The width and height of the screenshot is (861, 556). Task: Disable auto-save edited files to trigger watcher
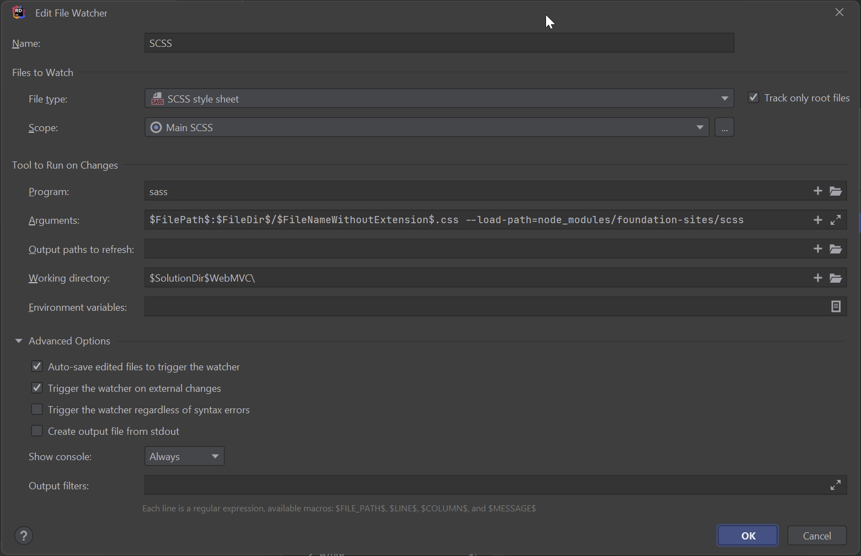point(37,366)
